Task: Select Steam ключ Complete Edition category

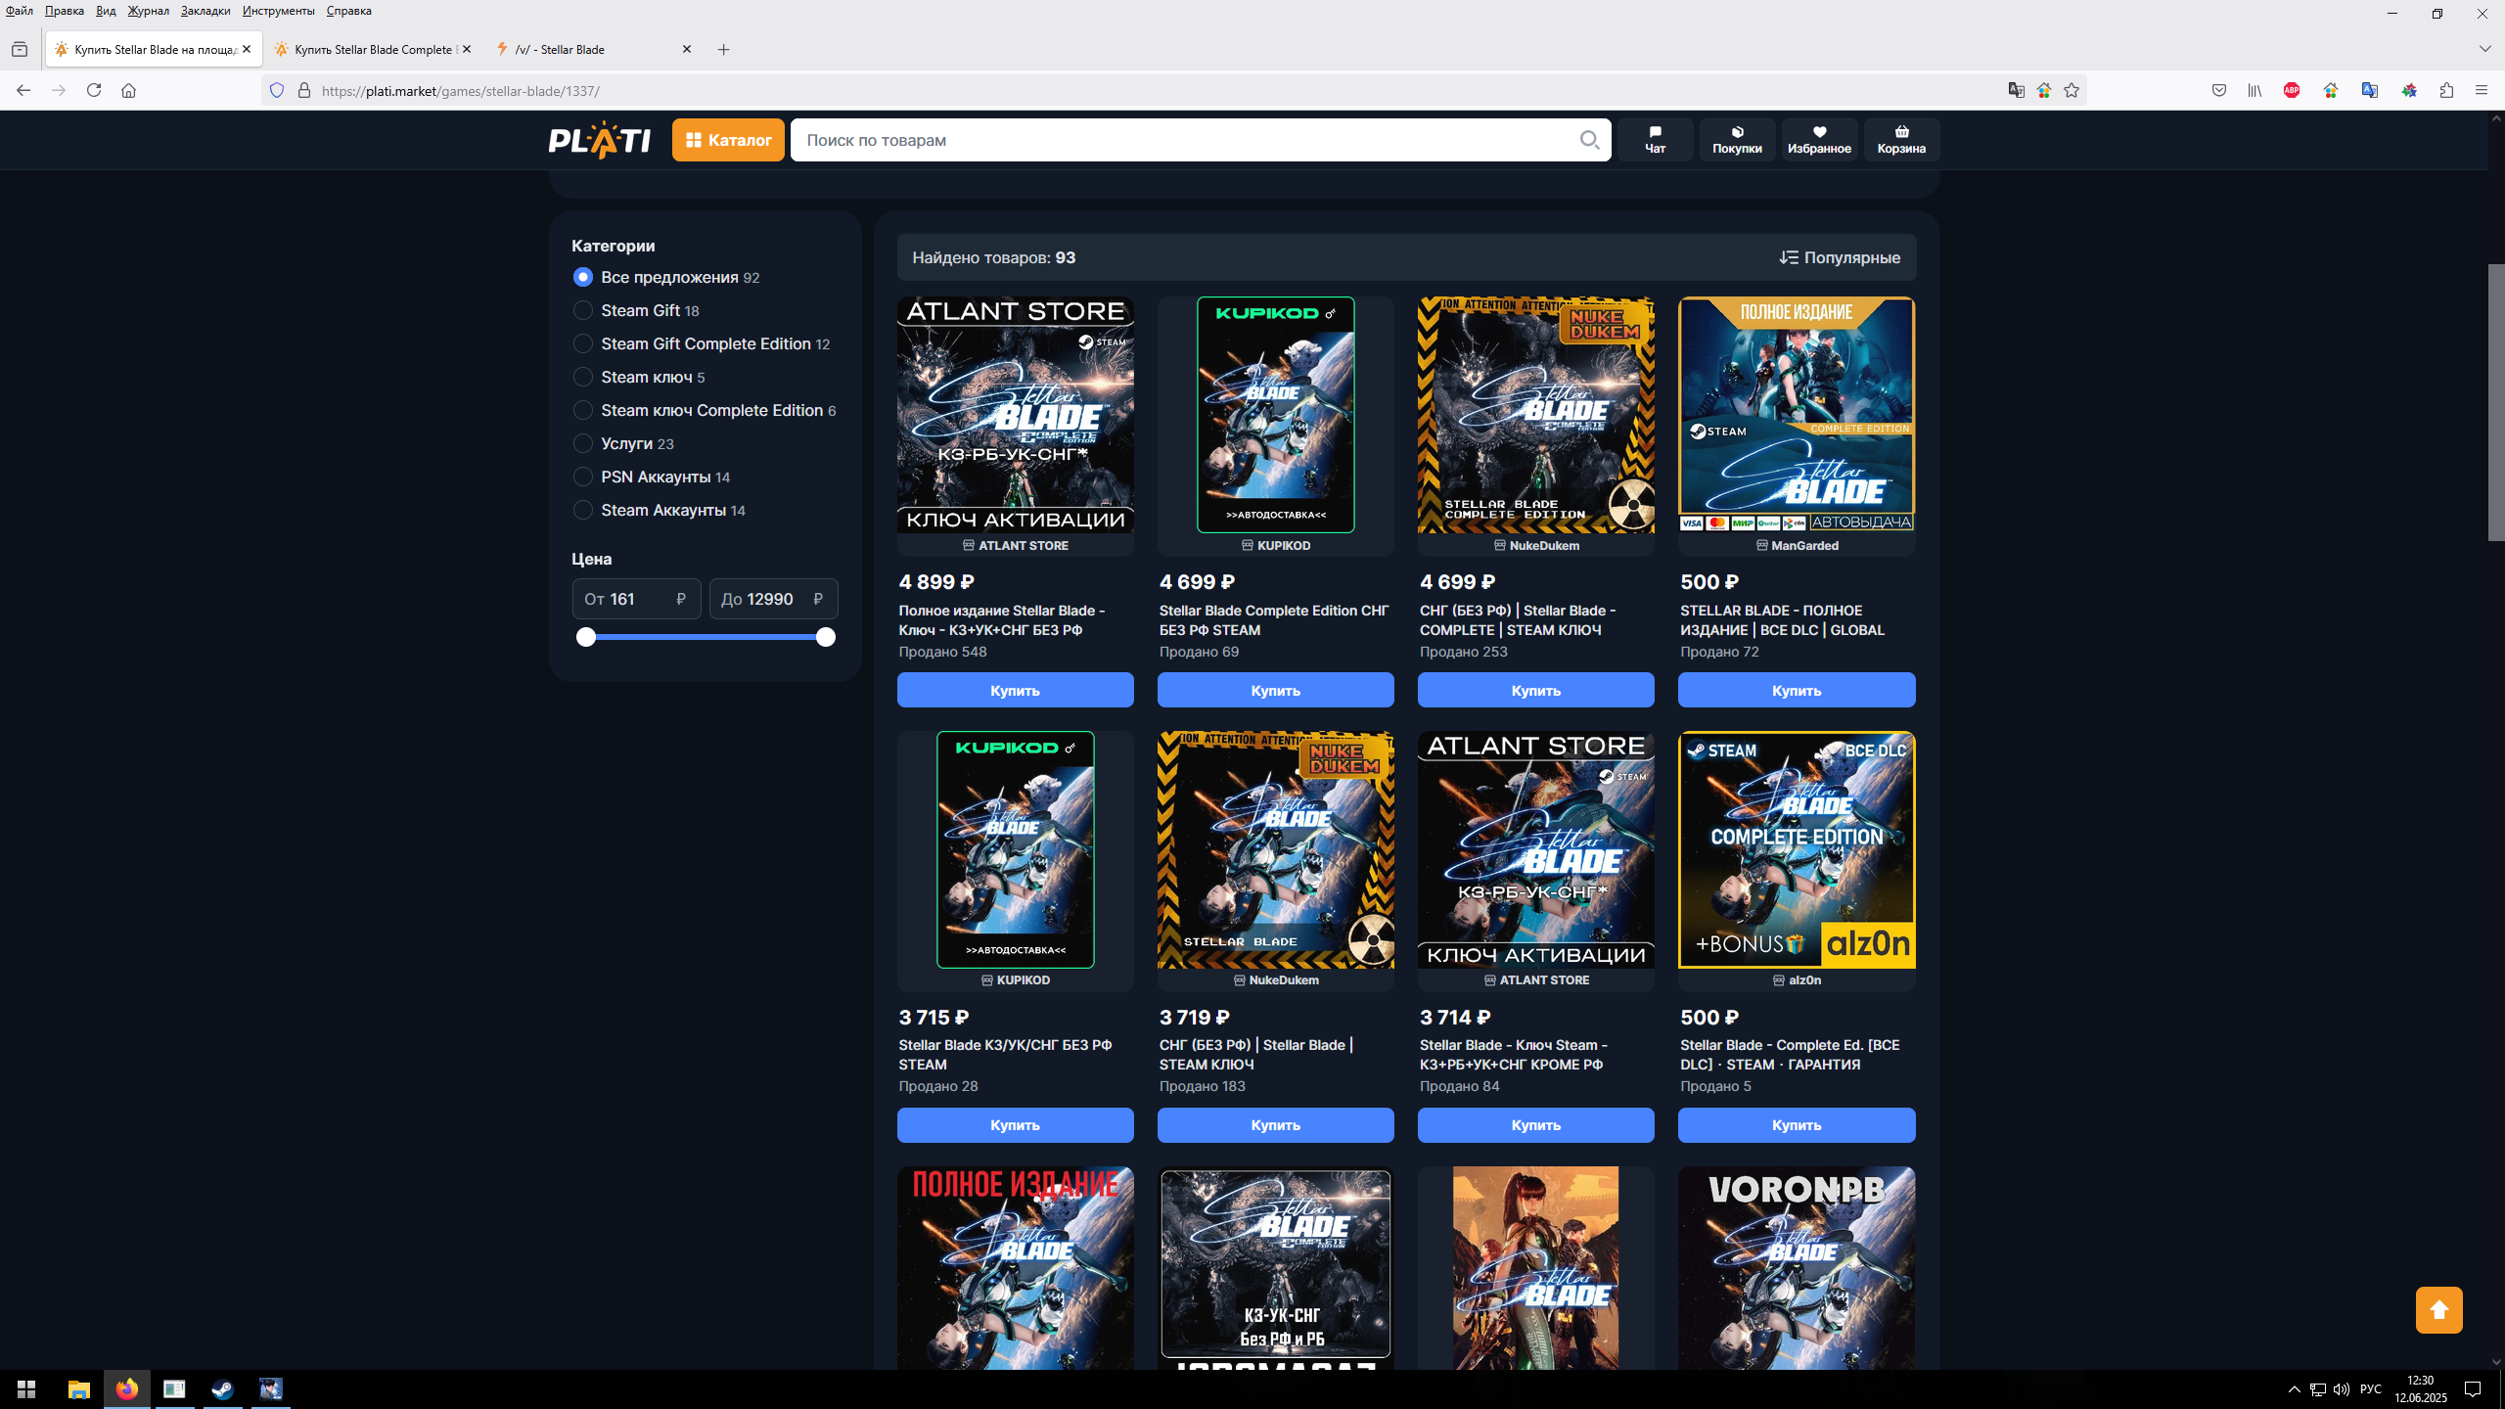Action: coord(705,410)
